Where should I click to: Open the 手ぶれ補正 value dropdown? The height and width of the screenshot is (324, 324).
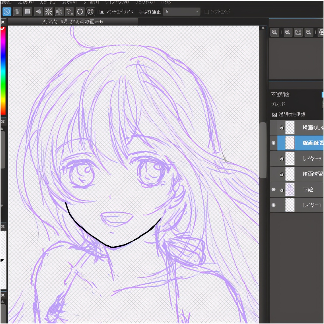tap(197, 12)
